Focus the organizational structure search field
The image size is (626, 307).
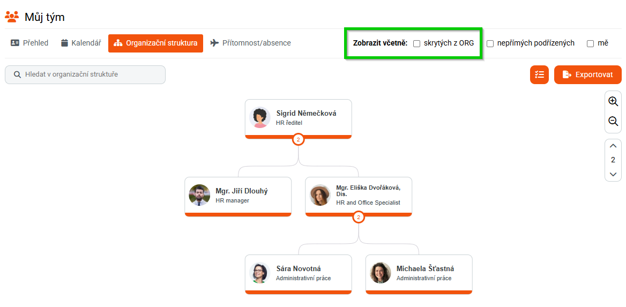91,74
